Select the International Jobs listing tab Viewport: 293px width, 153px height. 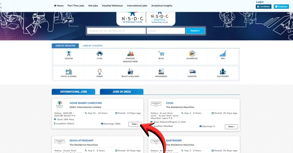pos(74,92)
